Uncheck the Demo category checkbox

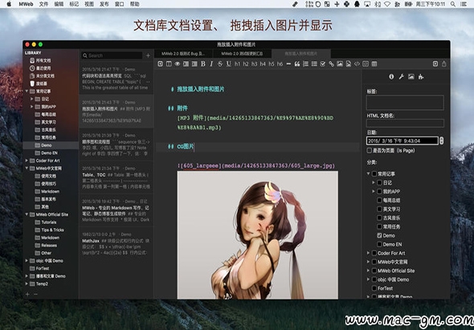tap(379, 235)
